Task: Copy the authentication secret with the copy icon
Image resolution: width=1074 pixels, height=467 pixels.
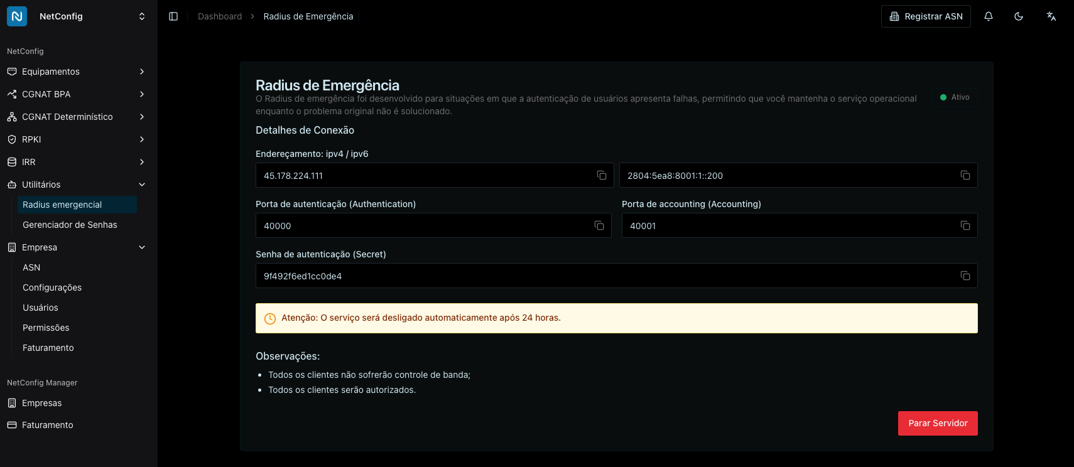Action: coord(965,276)
